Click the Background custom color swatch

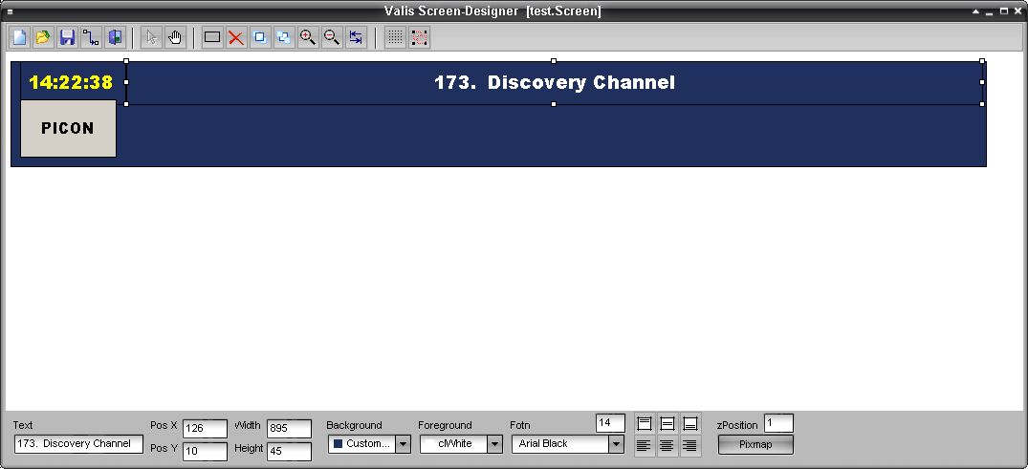339,444
